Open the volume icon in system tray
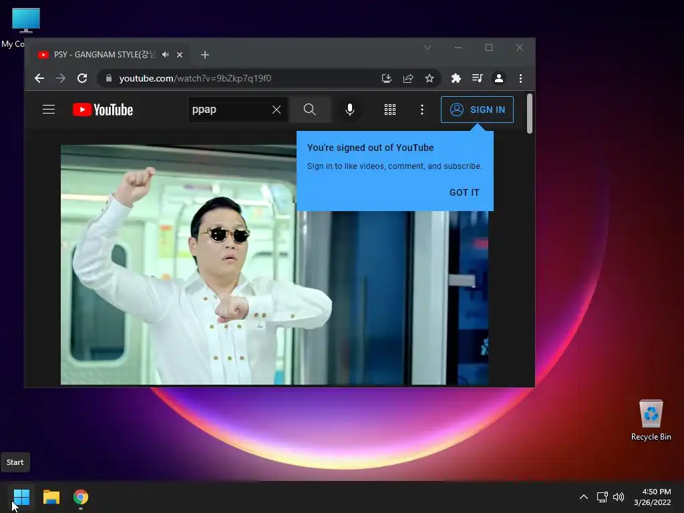The height and width of the screenshot is (513, 684). click(x=619, y=497)
